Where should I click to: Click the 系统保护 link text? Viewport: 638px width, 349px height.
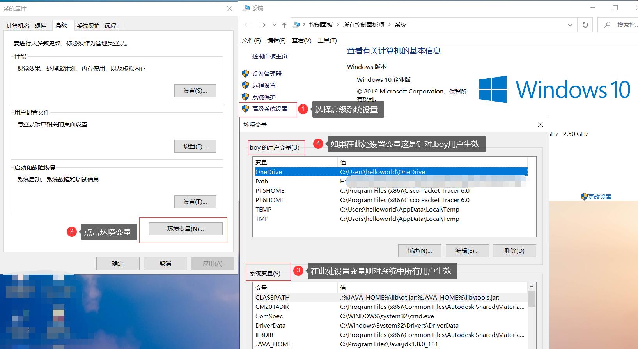pyautogui.click(x=264, y=97)
